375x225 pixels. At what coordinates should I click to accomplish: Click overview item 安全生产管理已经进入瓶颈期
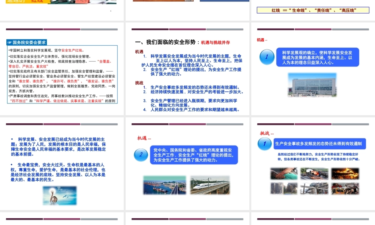tap(190, 103)
